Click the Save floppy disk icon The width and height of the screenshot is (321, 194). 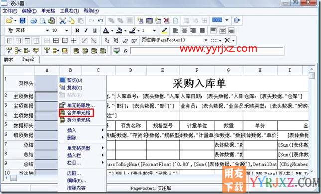(x=22, y=20)
